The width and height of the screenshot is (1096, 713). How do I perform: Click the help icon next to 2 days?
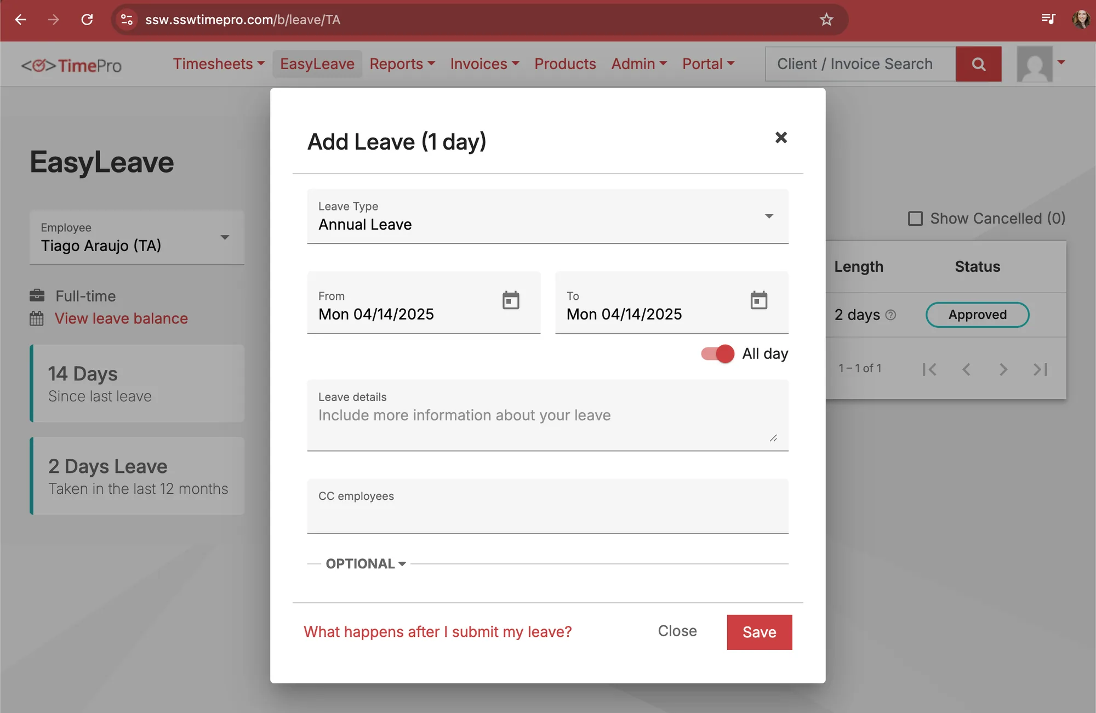point(891,315)
